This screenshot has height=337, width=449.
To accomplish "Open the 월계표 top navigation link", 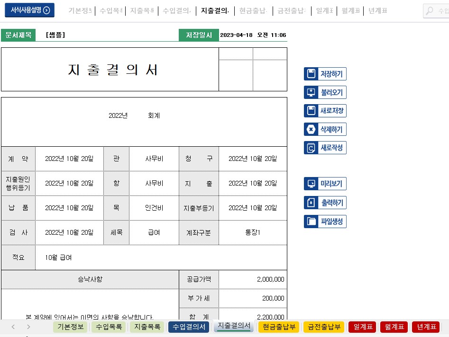I will pyautogui.click(x=350, y=11).
